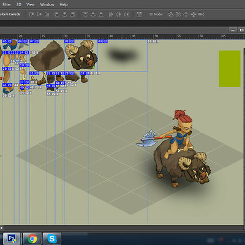Restore the document window
This screenshot has width=245, height=245.
(x=241, y=30)
